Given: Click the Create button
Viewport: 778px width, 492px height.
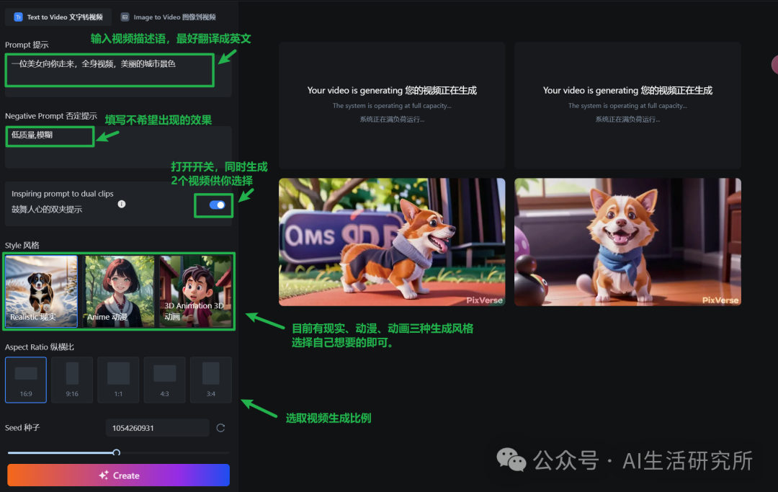Looking at the screenshot, I should coord(119,475).
